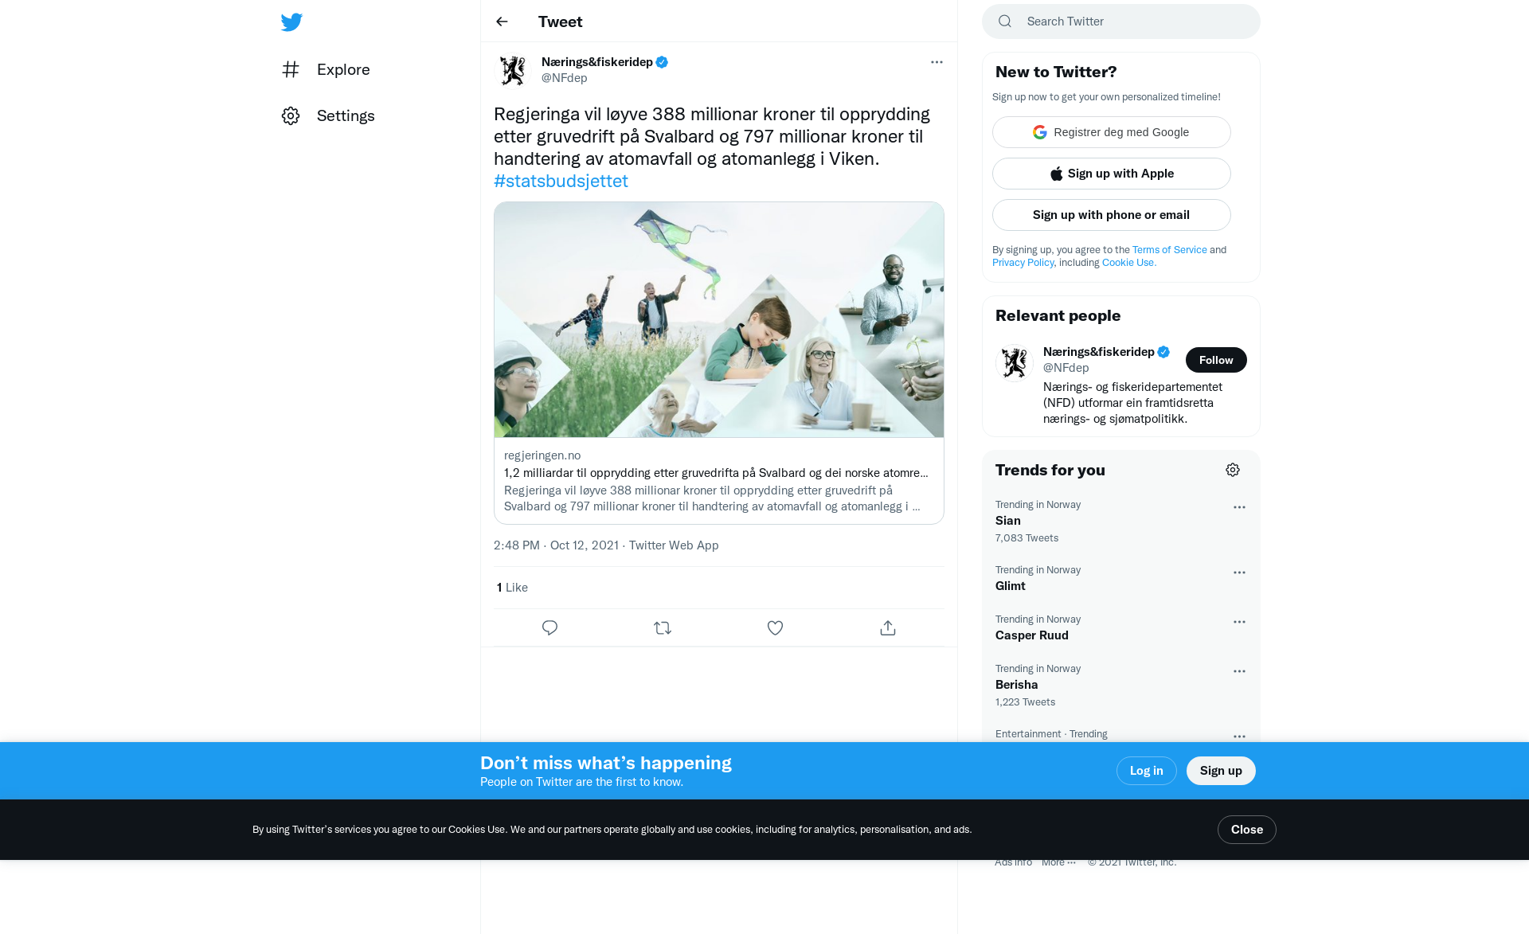The width and height of the screenshot is (1529, 934).
Task: Click the #statsbudsjettet hashtag link
Action: (561, 182)
